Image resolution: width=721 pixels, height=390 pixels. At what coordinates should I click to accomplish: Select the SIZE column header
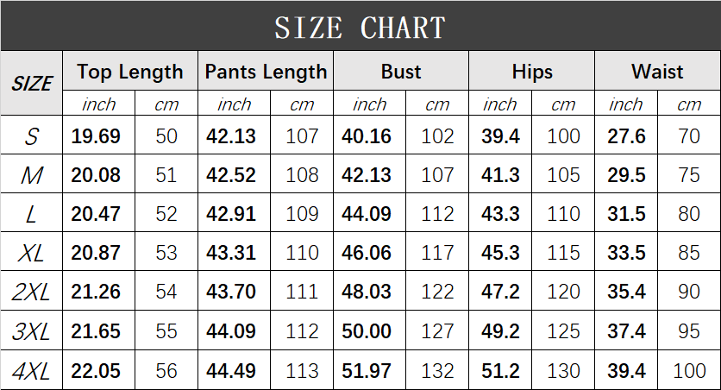tap(32, 84)
